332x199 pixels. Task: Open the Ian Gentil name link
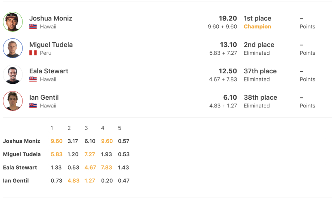click(x=44, y=97)
